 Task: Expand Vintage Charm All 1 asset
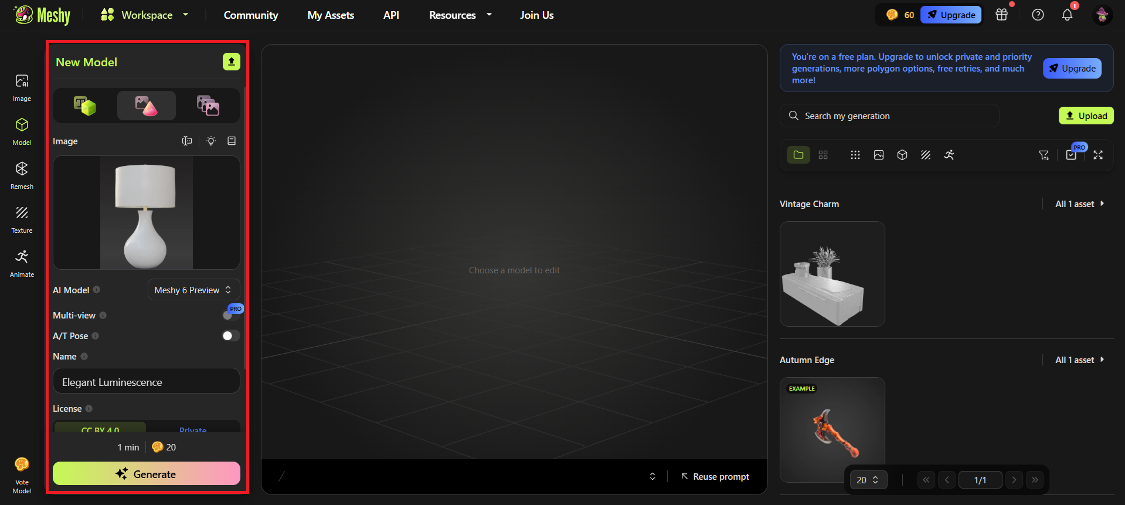coord(1080,204)
